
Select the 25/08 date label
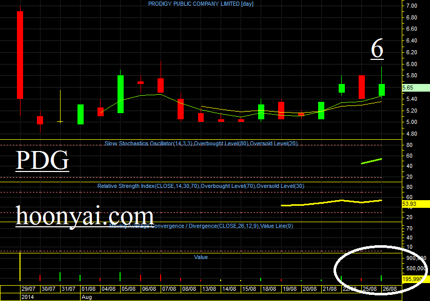point(369,289)
